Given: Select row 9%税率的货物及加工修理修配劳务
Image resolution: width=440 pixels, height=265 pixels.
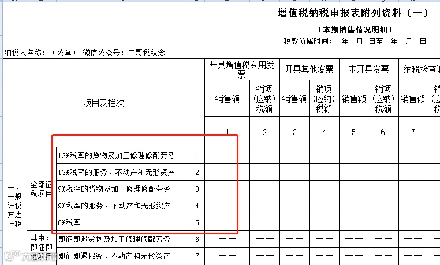Looking at the screenshot, I should 122,189.
